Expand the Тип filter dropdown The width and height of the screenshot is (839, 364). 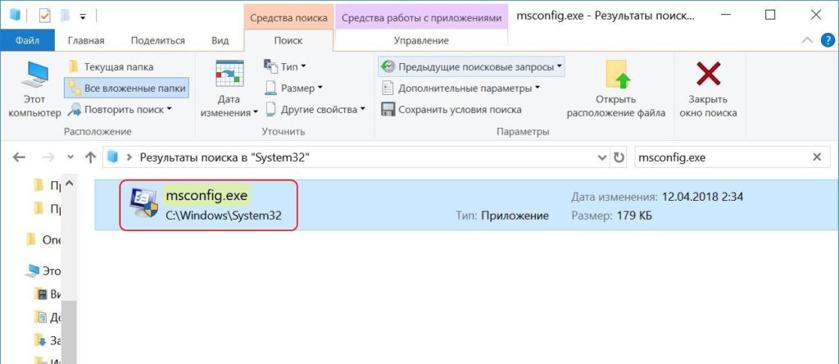click(x=285, y=66)
